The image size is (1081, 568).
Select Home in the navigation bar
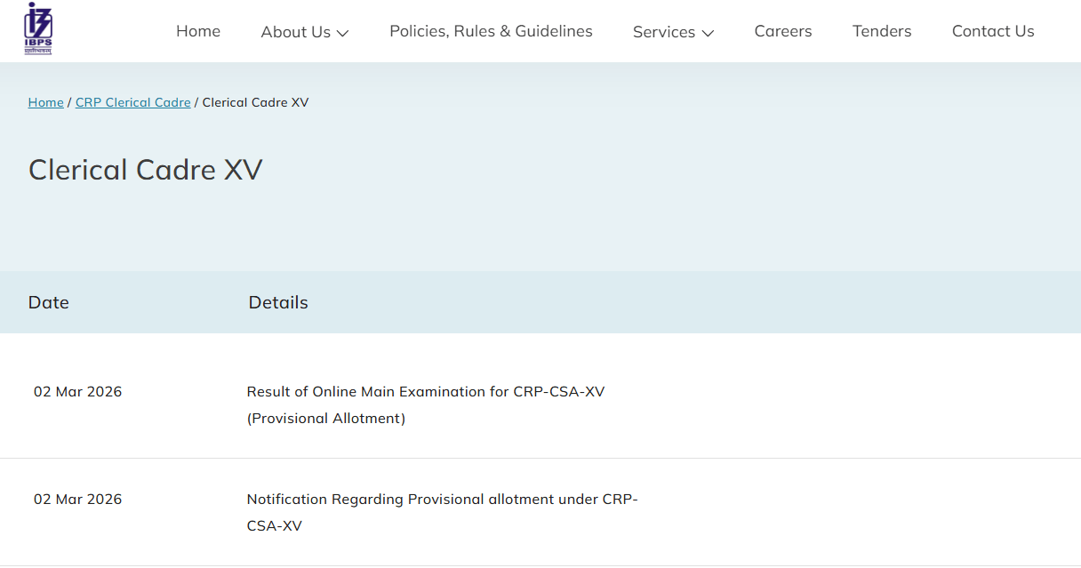point(197,30)
